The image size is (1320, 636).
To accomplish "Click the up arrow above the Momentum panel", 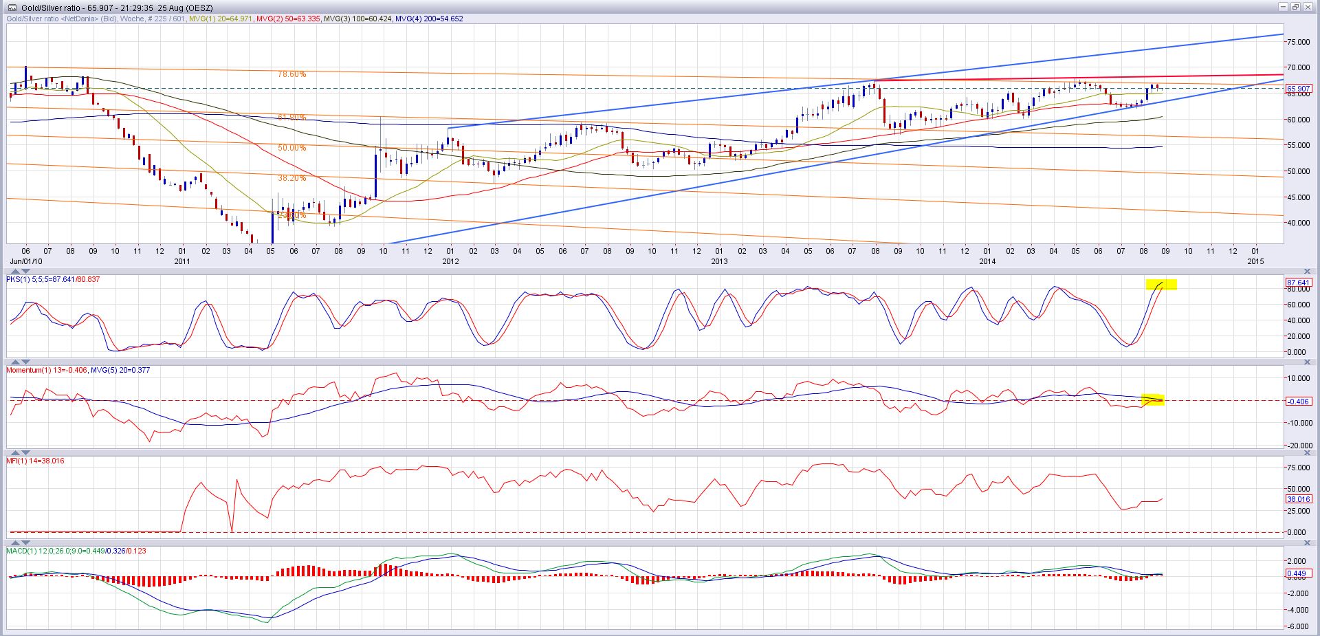I will pyautogui.click(x=14, y=362).
